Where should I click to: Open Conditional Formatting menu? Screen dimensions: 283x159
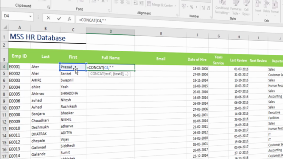222,8
